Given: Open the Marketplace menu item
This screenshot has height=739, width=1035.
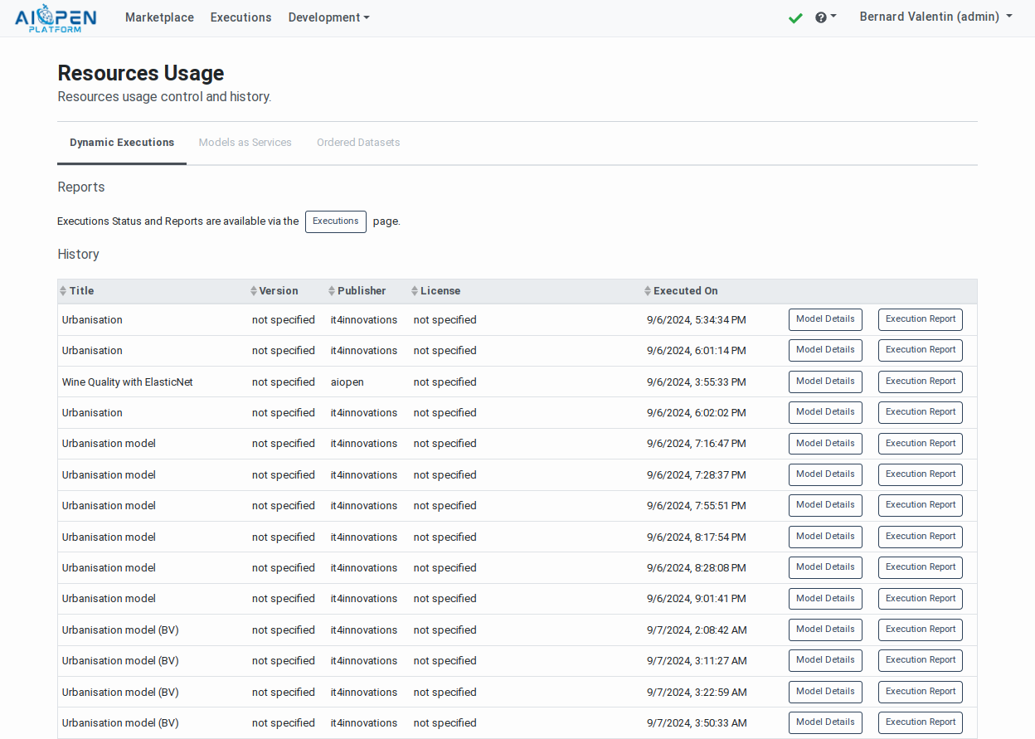Looking at the screenshot, I should 159,17.
